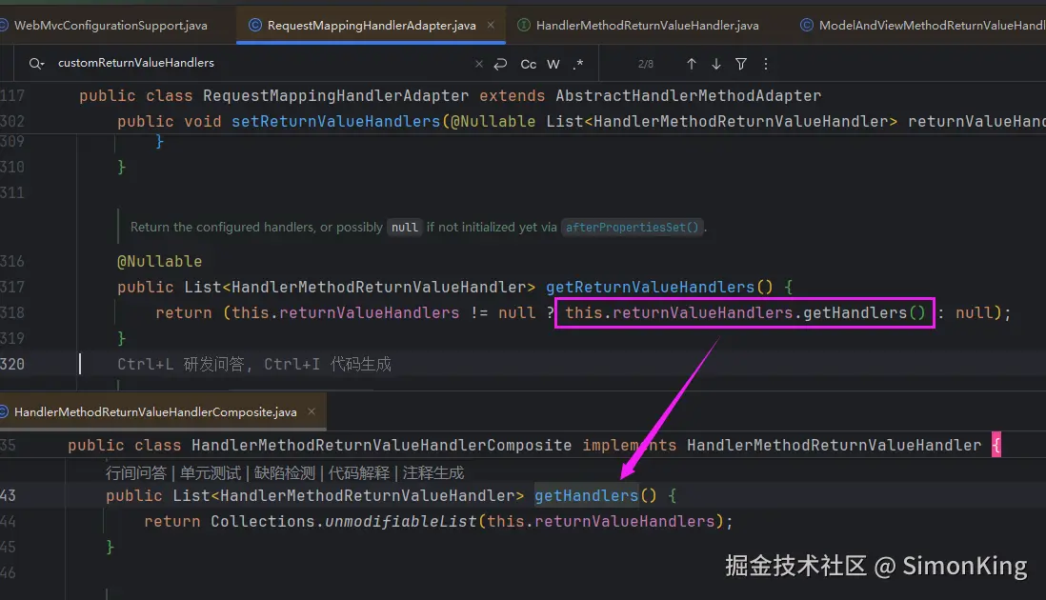Select HandlerMethodReturnValueHandlerComposite.java tab
The height and width of the screenshot is (600, 1046).
(x=155, y=412)
